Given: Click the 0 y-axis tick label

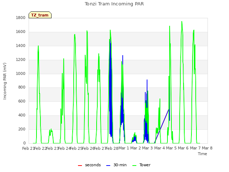Looking at the screenshot, I should click(24, 143).
